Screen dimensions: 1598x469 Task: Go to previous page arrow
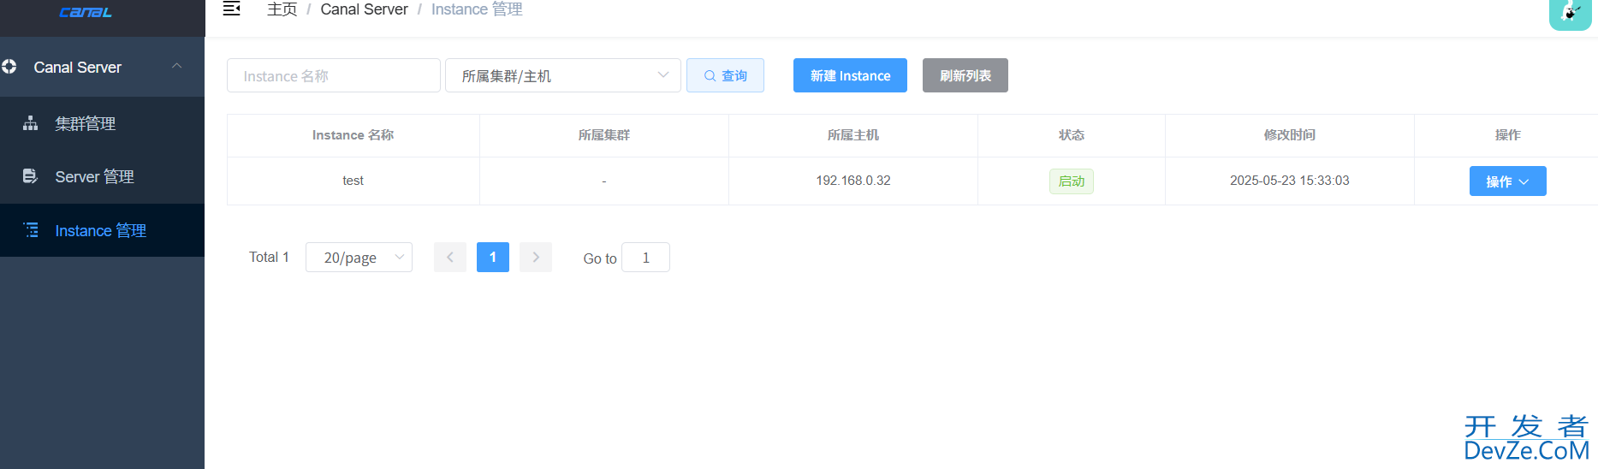tap(450, 257)
